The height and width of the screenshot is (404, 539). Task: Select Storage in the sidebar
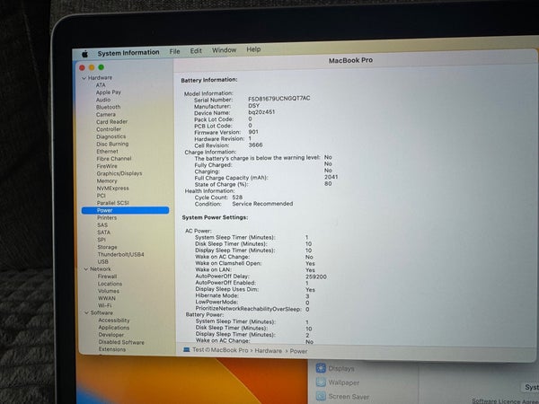(107, 248)
